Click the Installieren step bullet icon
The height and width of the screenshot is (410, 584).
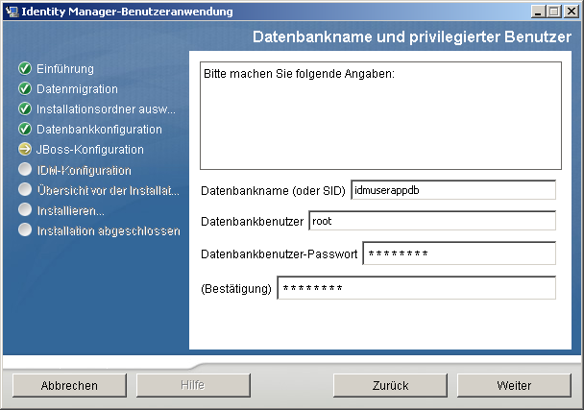[x=25, y=210]
